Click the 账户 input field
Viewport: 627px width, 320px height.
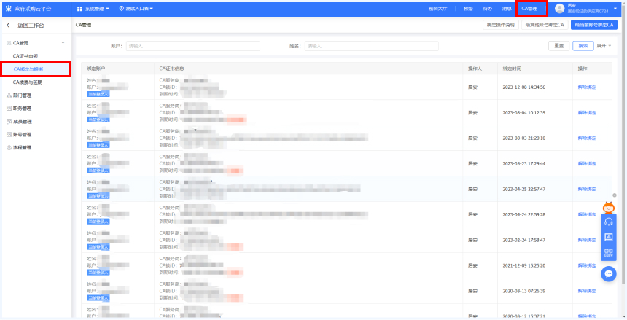192,46
